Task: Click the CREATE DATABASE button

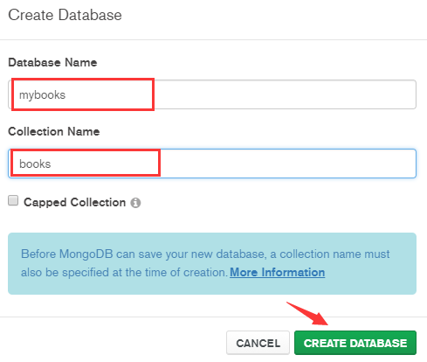Action: click(355, 343)
